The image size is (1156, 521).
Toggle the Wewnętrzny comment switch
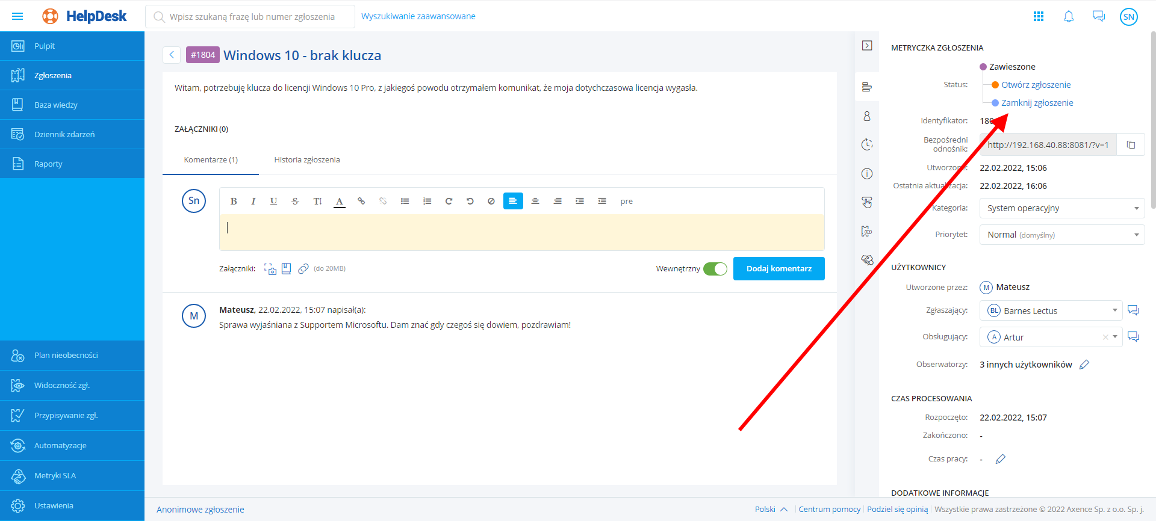point(715,269)
